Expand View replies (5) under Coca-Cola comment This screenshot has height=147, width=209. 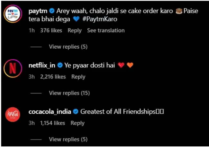tap(68, 139)
